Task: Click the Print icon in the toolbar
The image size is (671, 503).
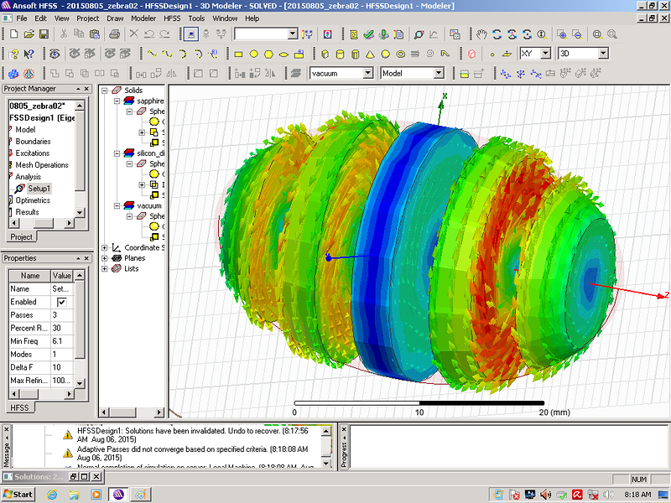Action: click(114, 34)
